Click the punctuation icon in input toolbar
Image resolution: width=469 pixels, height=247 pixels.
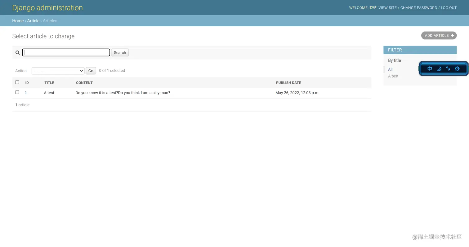(x=448, y=69)
